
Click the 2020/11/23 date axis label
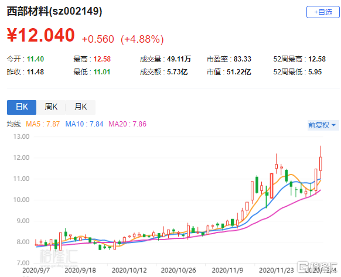[277, 271]
